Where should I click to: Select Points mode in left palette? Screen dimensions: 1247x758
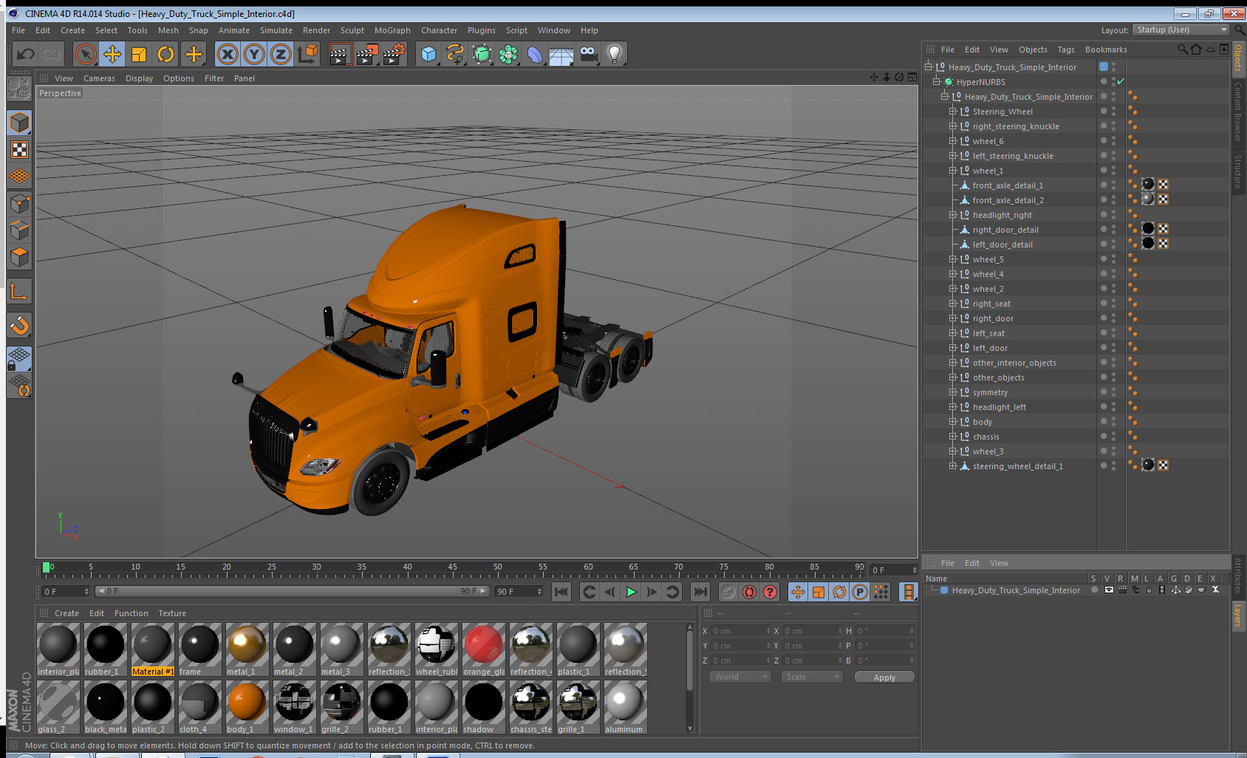20,203
